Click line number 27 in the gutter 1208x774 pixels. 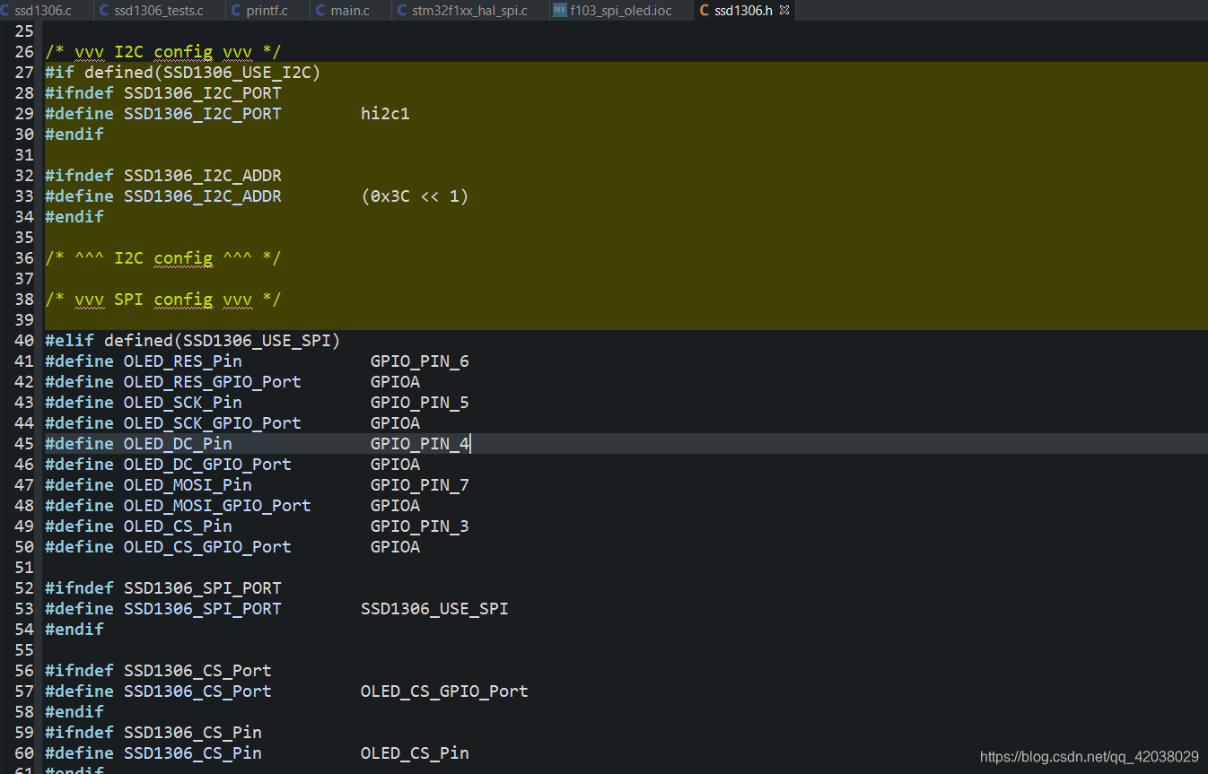tap(24, 73)
